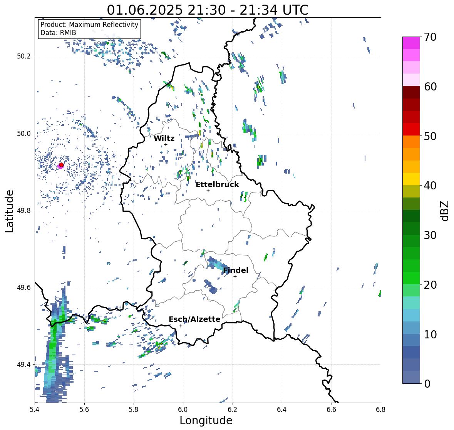Click the Latitude axis label

pos(9,211)
